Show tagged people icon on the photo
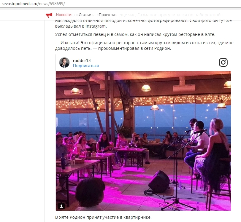 point(61,206)
